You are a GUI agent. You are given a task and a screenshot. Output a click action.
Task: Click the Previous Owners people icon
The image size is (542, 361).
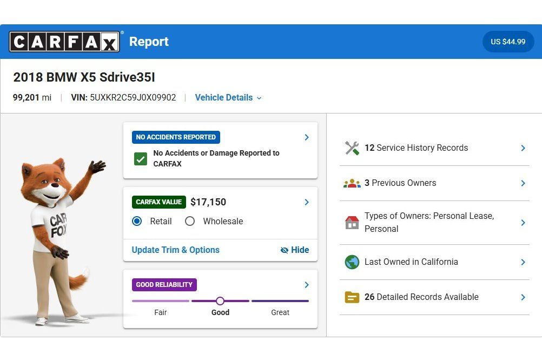pos(352,183)
